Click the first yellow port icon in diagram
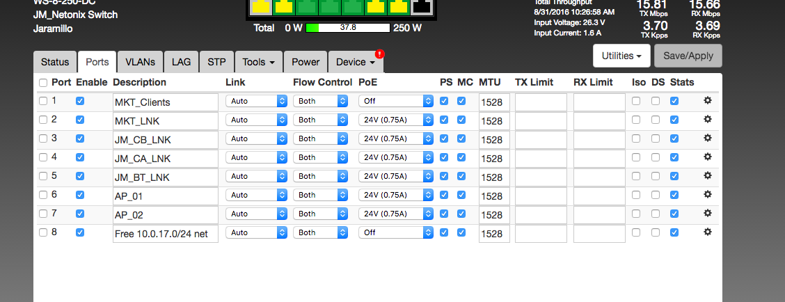785x302 pixels. click(x=261, y=7)
